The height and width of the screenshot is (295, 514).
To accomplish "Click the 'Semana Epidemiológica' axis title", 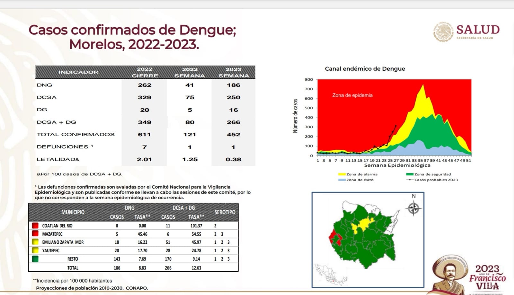I will pyautogui.click(x=397, y=165).
